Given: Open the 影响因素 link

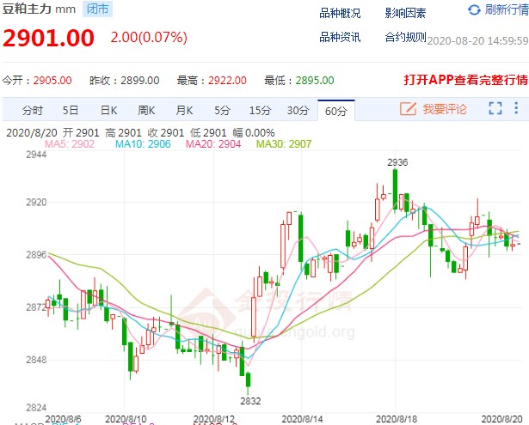Looking at the screenshot, I should point(405,13).
